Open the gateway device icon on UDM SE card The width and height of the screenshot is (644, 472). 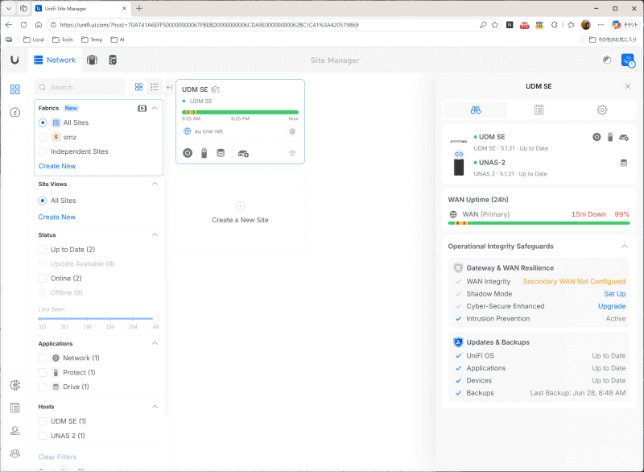[x=243, y=154]
